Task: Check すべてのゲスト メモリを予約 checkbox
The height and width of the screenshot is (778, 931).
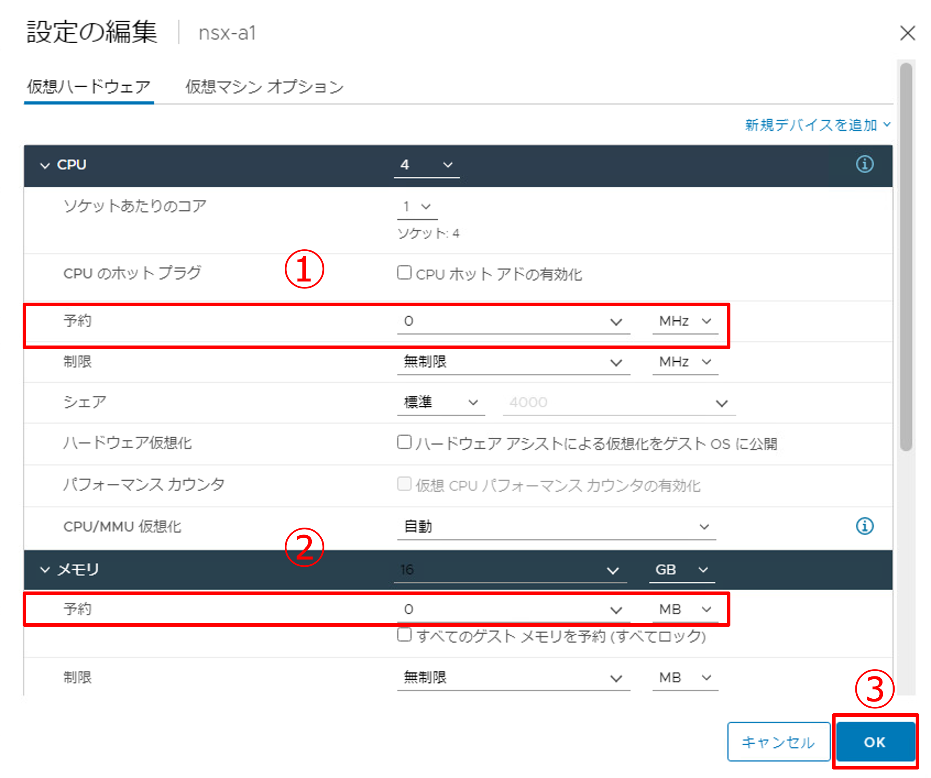Action: (404, 635)
